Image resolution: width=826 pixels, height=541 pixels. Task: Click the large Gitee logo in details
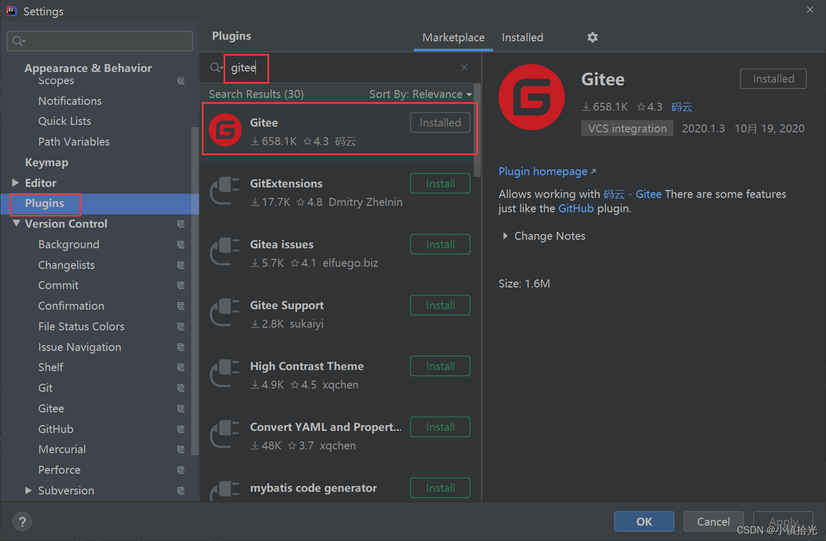[x=531, y=97]
